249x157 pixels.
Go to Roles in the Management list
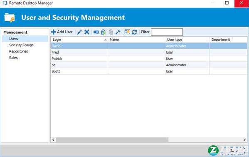pos(13,58)
